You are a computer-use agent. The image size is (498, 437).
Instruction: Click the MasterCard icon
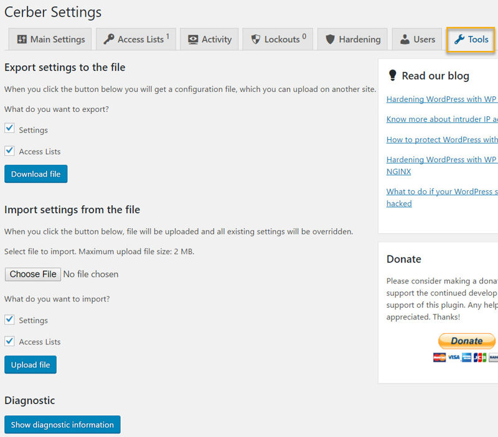(439, 357)
